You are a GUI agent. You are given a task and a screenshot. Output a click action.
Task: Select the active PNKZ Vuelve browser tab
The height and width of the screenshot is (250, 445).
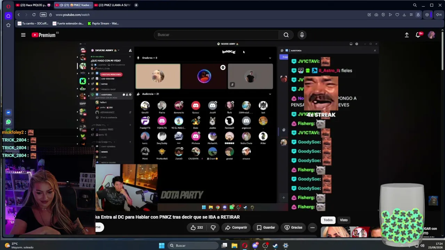pos(73,5)
